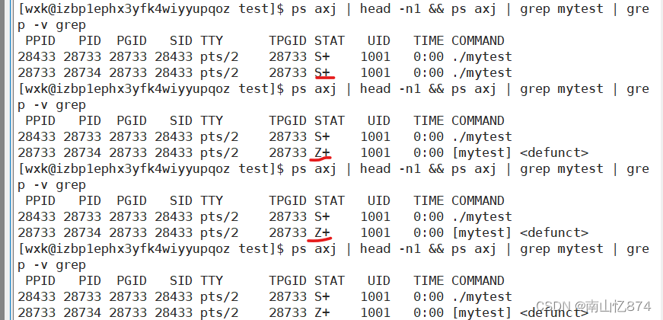Select Z+ status in the third ps output
This screenshot has height=320, width=663.
322,233
